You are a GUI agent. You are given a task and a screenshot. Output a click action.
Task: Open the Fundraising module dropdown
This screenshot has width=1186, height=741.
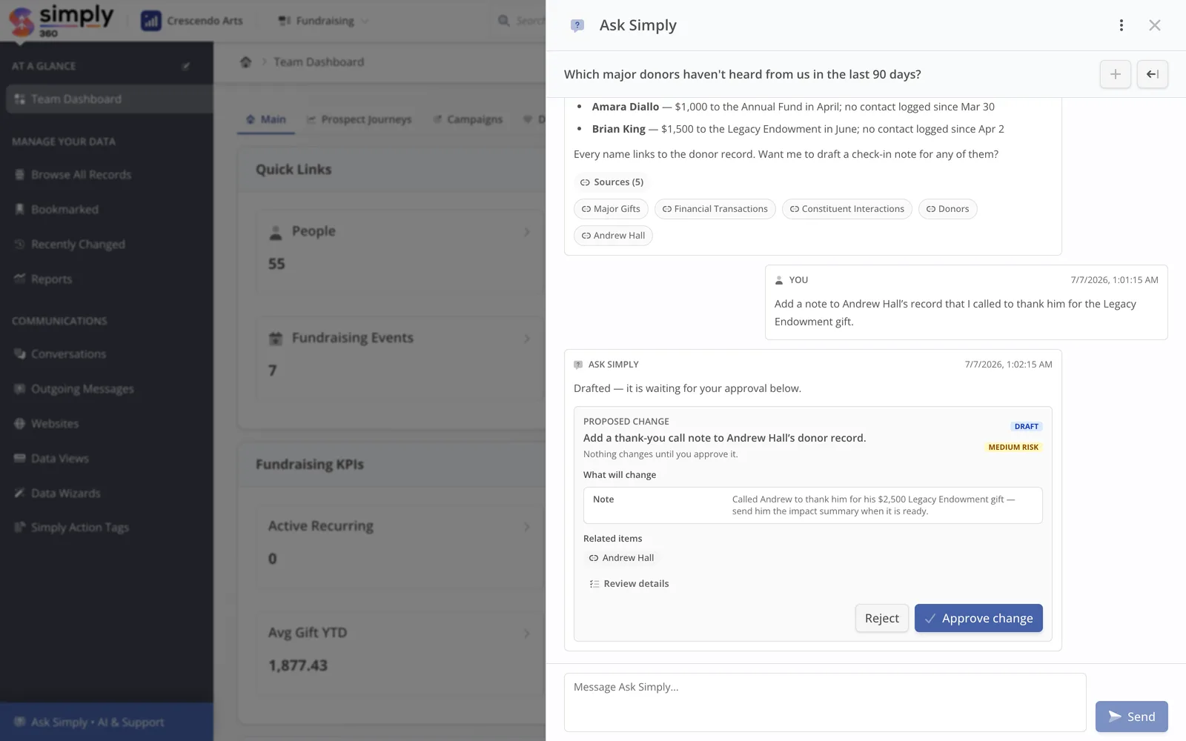(x=323, y=21)
